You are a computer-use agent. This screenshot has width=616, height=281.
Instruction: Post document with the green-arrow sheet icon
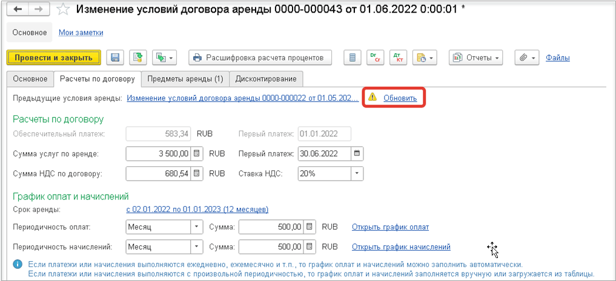(138, 58)
